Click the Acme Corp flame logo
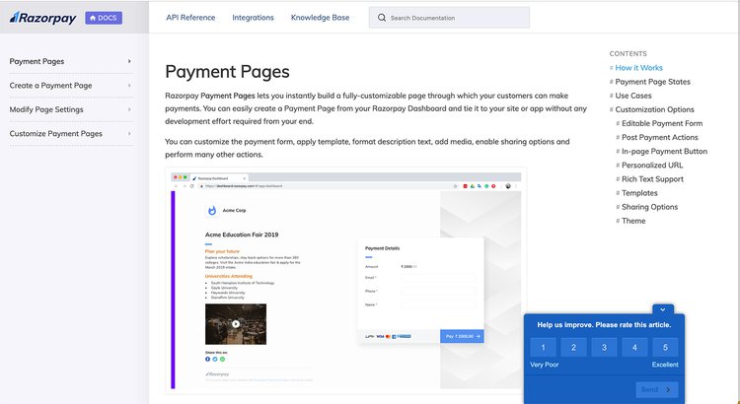740x404 pixels. pyautogui.click(x=212, y=210)
